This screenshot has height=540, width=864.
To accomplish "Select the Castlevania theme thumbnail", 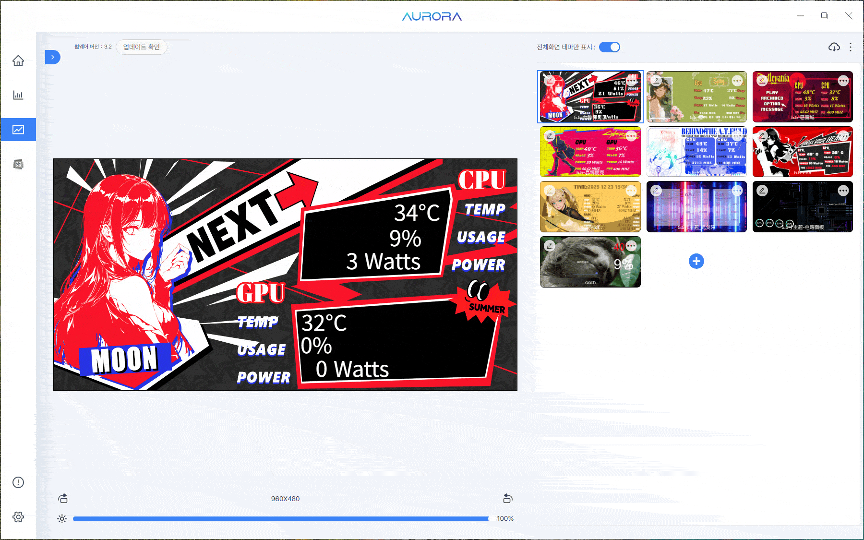I will click(803, 97).
